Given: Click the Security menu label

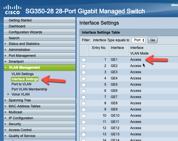Looking at the screenshot, I should pos(15,124).
